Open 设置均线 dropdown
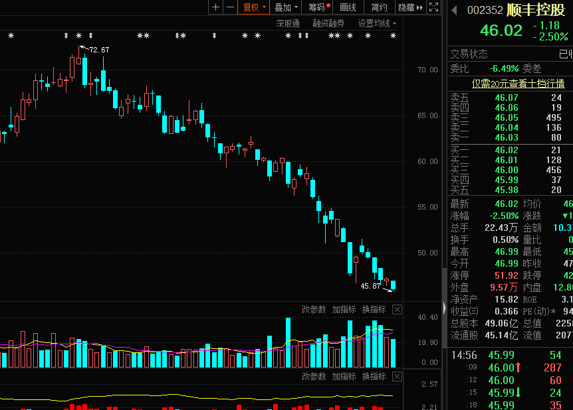573x410 pixels. 377,24
